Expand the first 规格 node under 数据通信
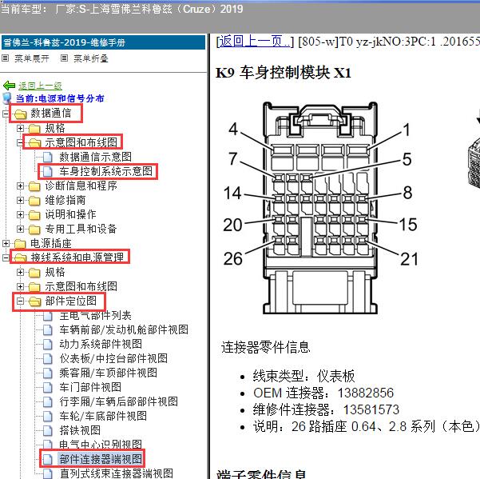Screen dimensions: 480x479 (x=20, y=128)
